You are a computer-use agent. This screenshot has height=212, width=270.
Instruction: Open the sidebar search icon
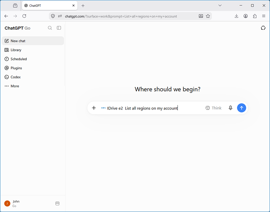[x=50, y=28]
